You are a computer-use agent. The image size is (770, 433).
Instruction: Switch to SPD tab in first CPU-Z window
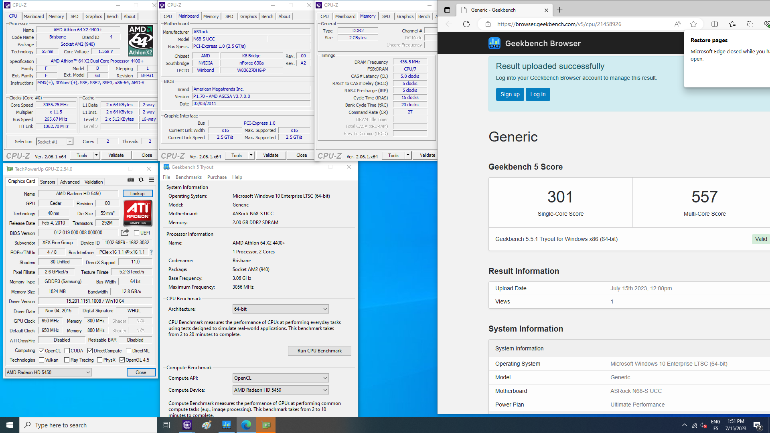point(75,16)
